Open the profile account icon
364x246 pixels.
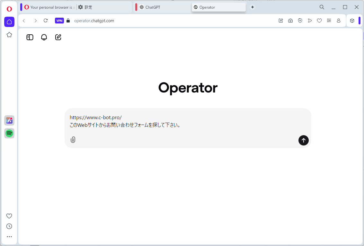pyautogui.click(x=339, y=21)
